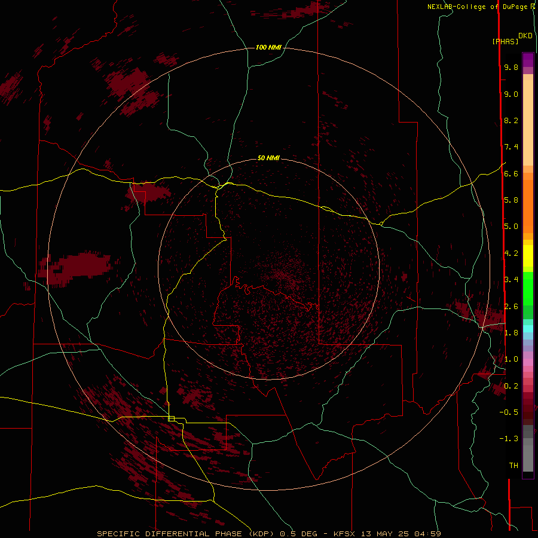Viewport: 538px width, 538px height.
Task: Click the 5.8 scale value
Action: [511, 200]
